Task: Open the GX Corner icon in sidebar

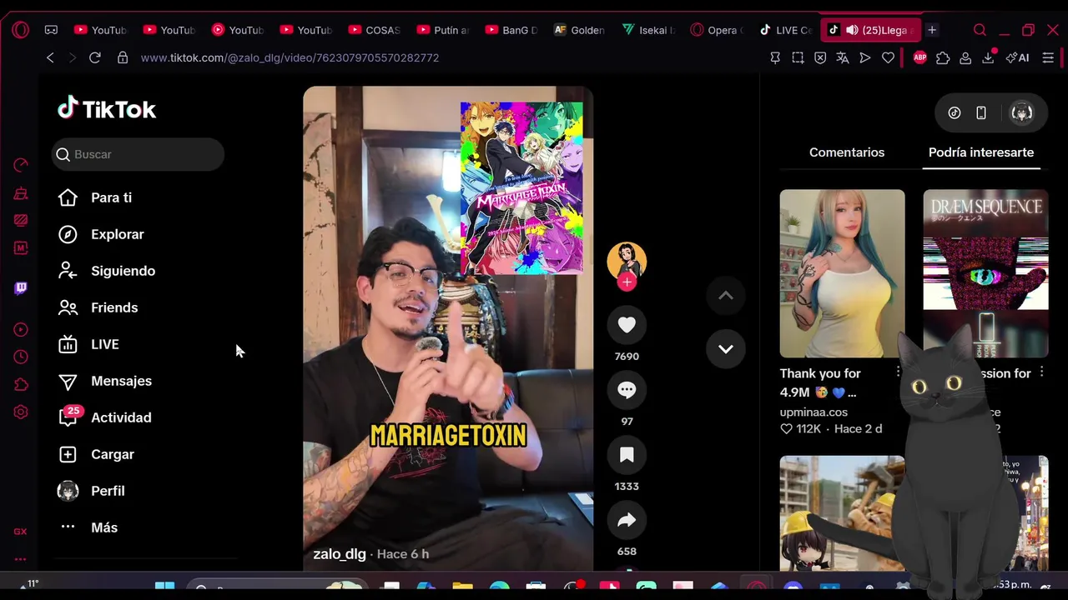Action: [x=21, y=532]
